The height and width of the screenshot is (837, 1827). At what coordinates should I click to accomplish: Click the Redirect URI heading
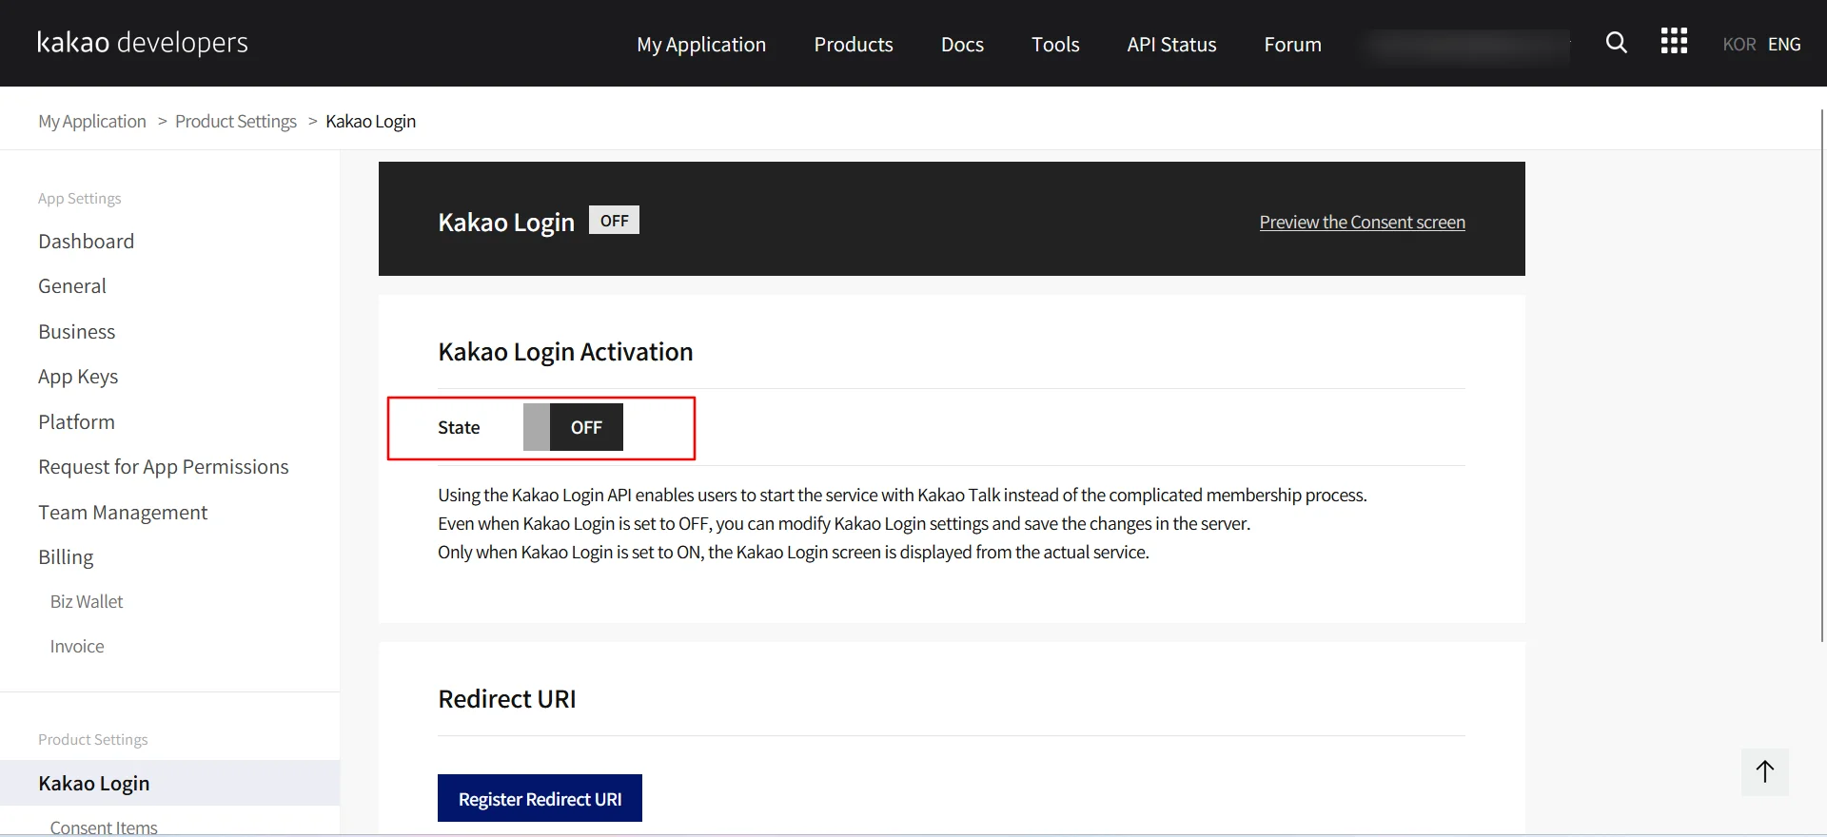(507, 699)
